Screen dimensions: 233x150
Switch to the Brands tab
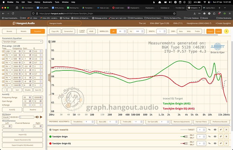9,31
